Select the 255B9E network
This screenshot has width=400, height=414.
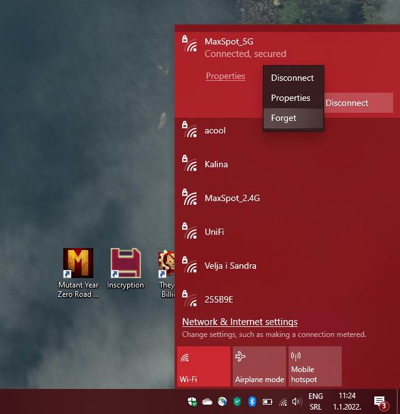point(287,299)
